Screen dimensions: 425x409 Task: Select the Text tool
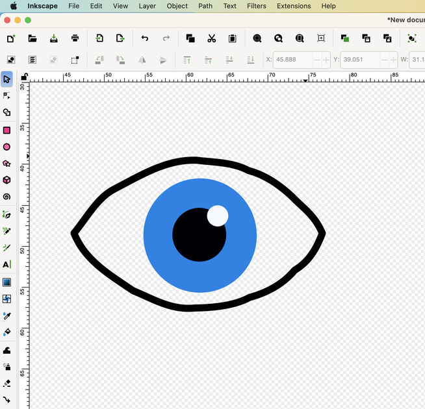(6, 264)
